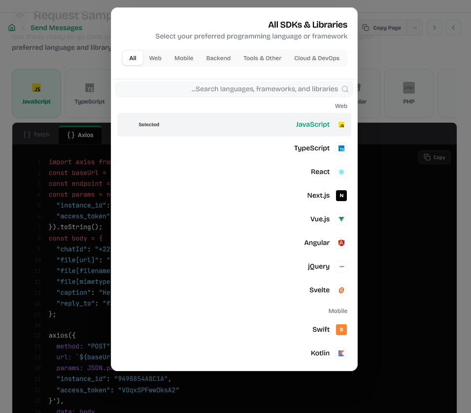Choose Kotlin from the SDK list

point(234,353)
